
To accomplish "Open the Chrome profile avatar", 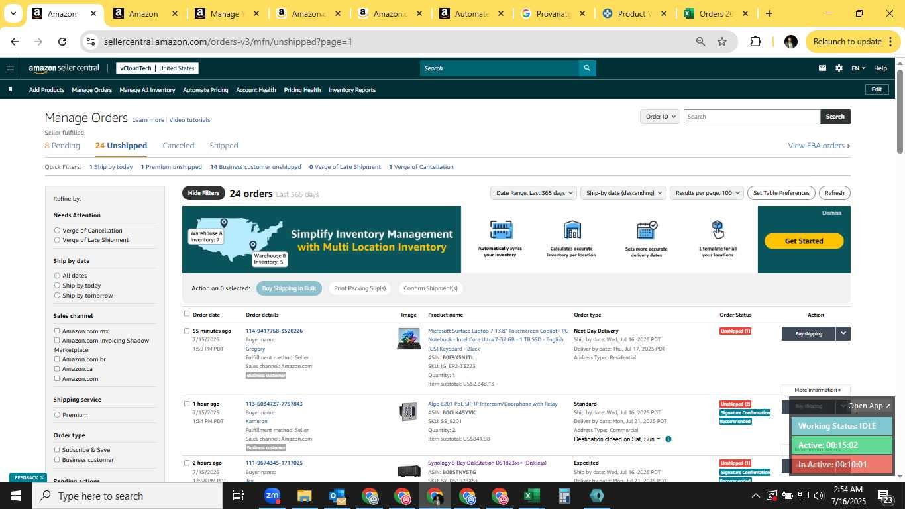I will (790, 42).
